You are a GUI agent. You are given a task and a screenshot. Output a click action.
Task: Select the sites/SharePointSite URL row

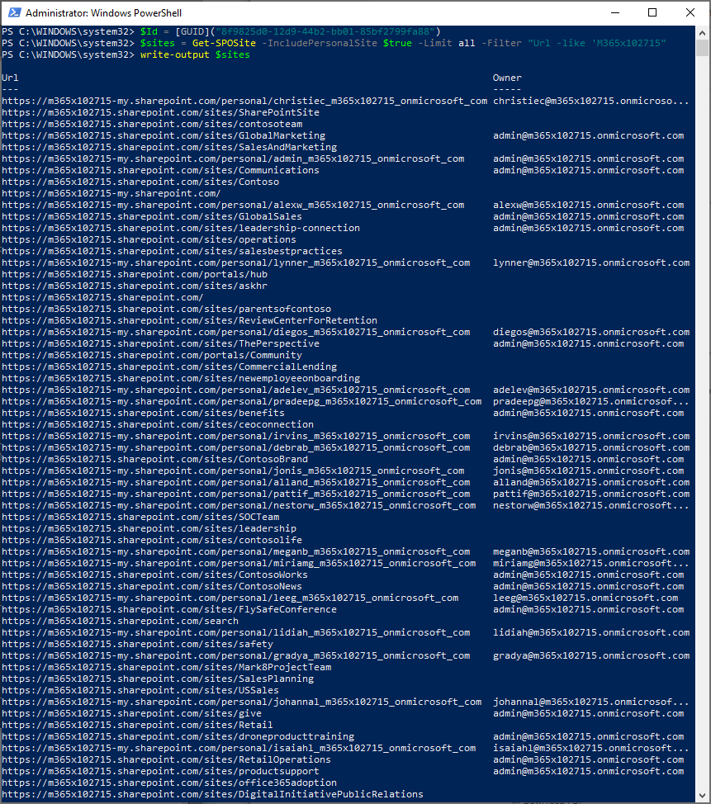[160, 112]
